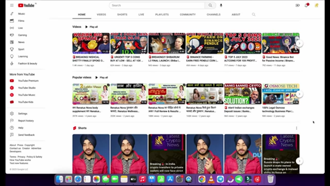This screenshot has height=186, width=330.
Task: Open Google Chrome in the Dock
Action: coord(202,179)
